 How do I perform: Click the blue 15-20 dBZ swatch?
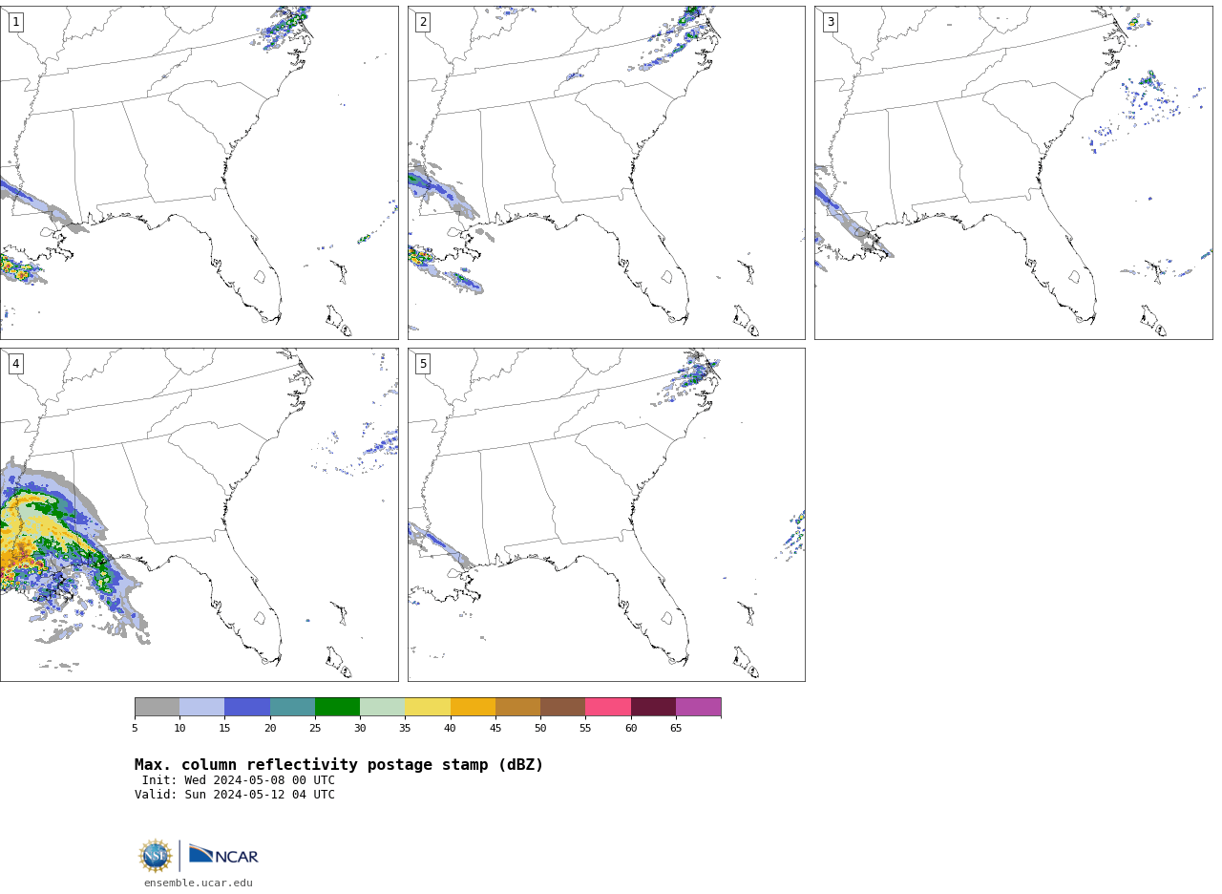pyautogui.click(x=247, y=707)
